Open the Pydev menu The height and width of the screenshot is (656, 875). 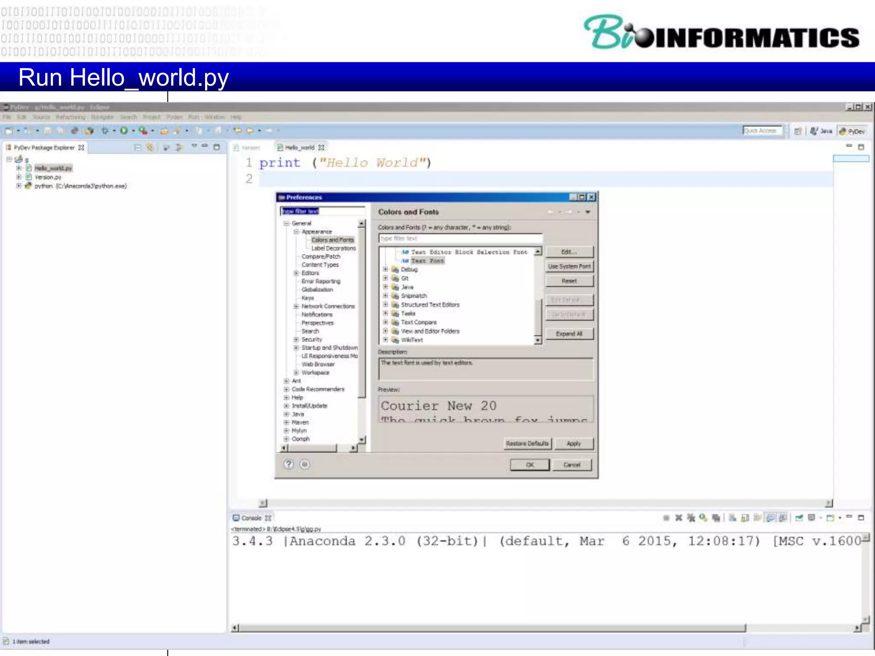[x=174, y=117]
